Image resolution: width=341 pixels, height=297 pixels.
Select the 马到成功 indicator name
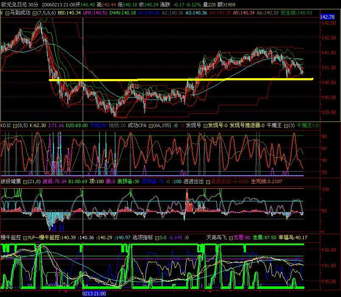(x=20, y=13)
